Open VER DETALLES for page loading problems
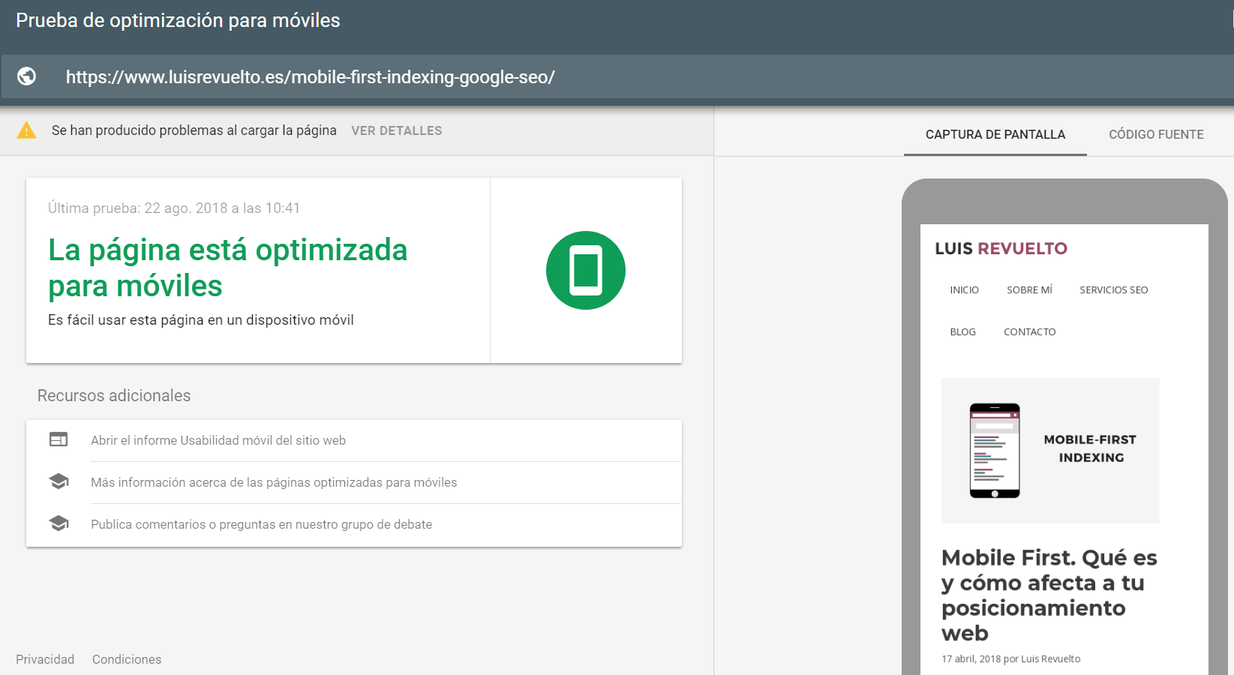Screen dimensions: 1234x675 coord(396,130)
